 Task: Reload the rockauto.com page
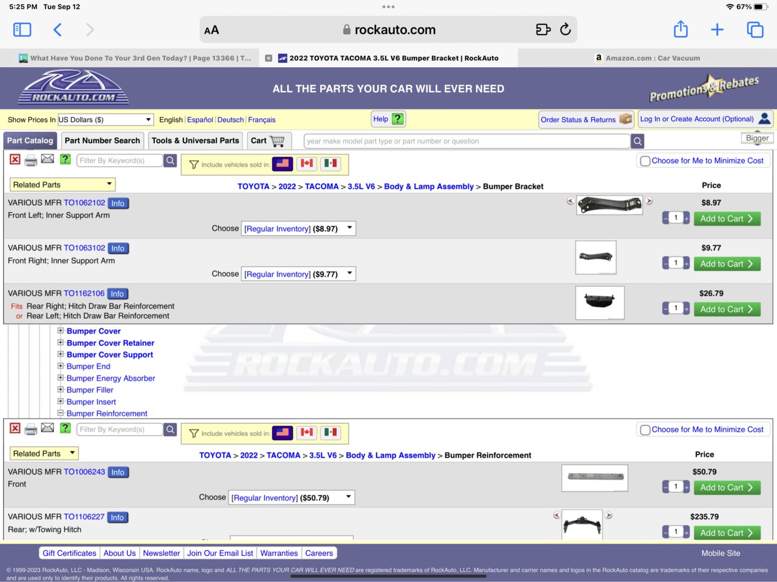tap(566, 29)
